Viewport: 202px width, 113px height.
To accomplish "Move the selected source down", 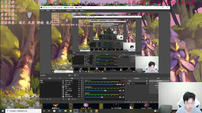I will pos(75,99).
